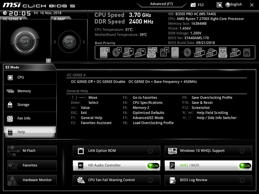Image resolution: width=259 pixels, height=194 pixels.
Task: Take a screenshot with the F12 camera icon
Action: pos(193,5)
